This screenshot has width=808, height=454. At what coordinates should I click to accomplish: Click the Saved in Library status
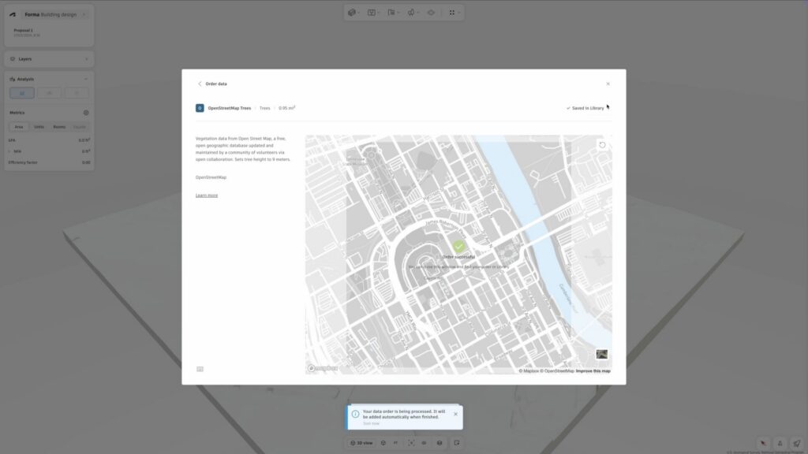point(585,108)
